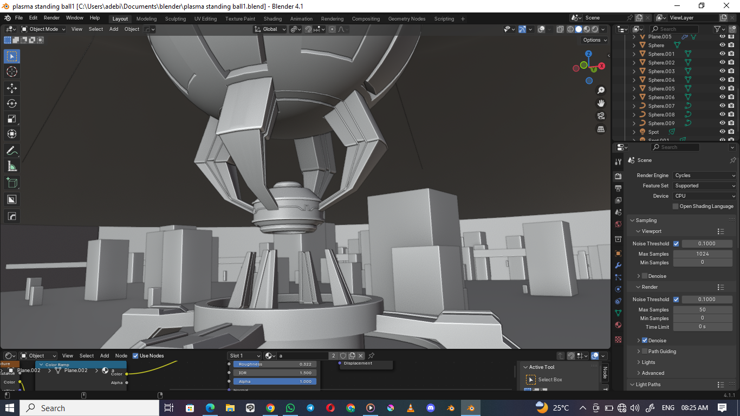740x416 pixels.
Task: Open the Modifiers properties tab
Action: 618,265
